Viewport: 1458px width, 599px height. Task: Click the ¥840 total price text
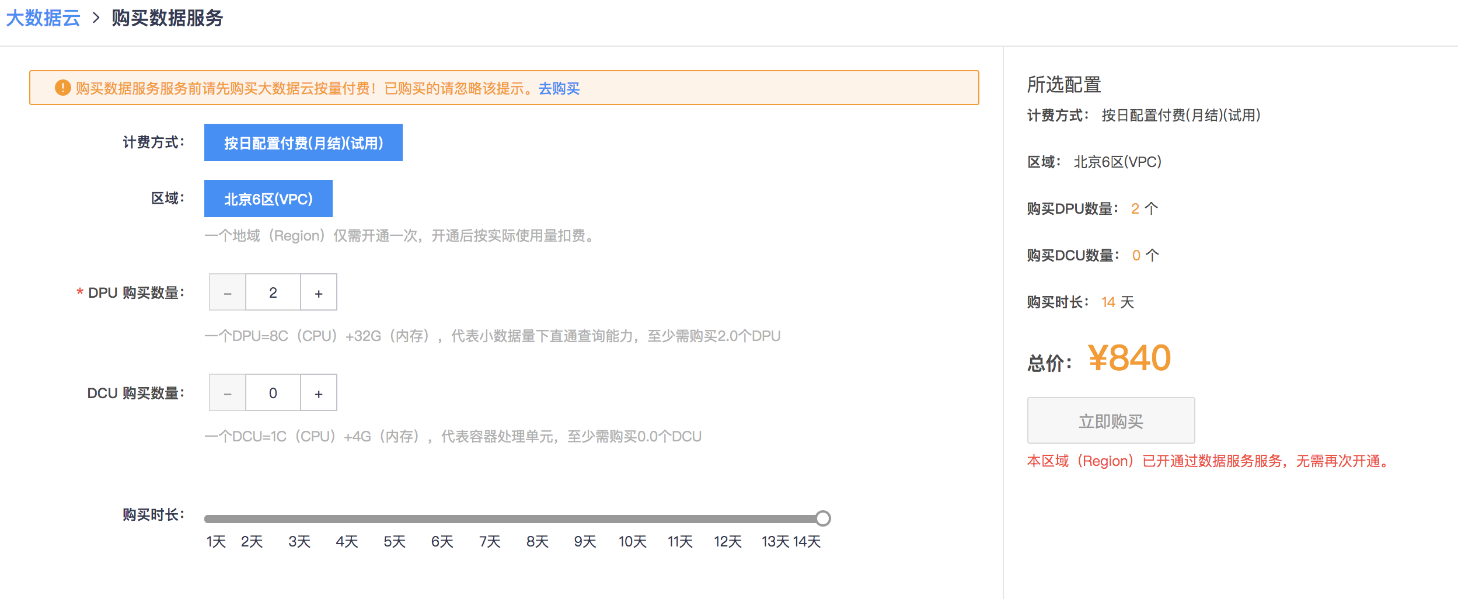(x=1129, y=357)
